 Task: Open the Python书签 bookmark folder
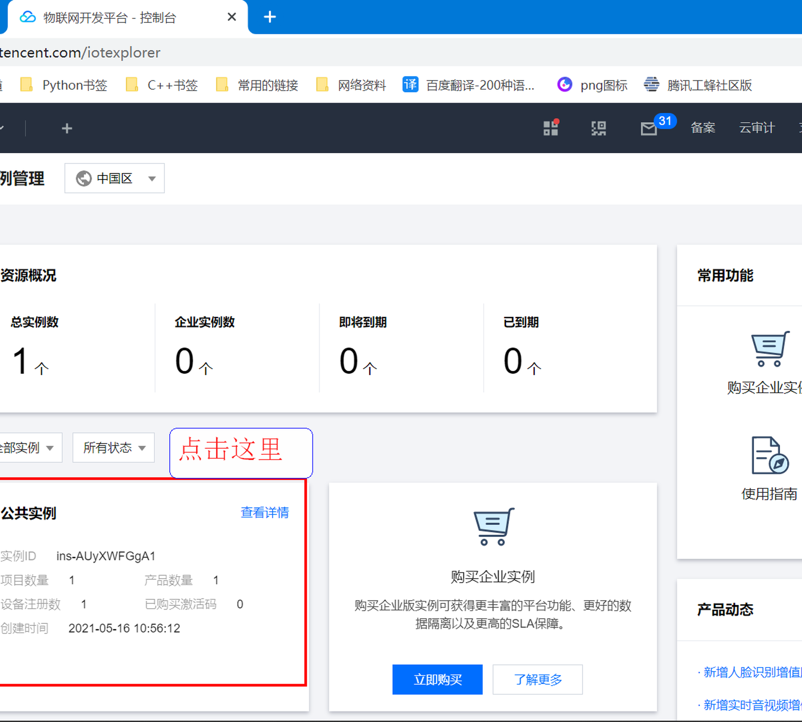[64, 85]
